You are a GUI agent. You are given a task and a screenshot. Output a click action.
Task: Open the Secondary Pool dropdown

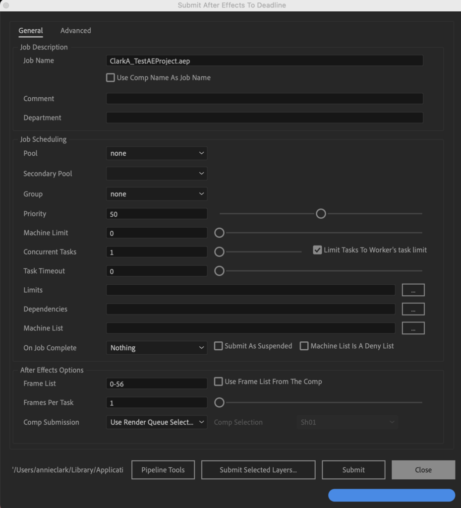[157, 174]
